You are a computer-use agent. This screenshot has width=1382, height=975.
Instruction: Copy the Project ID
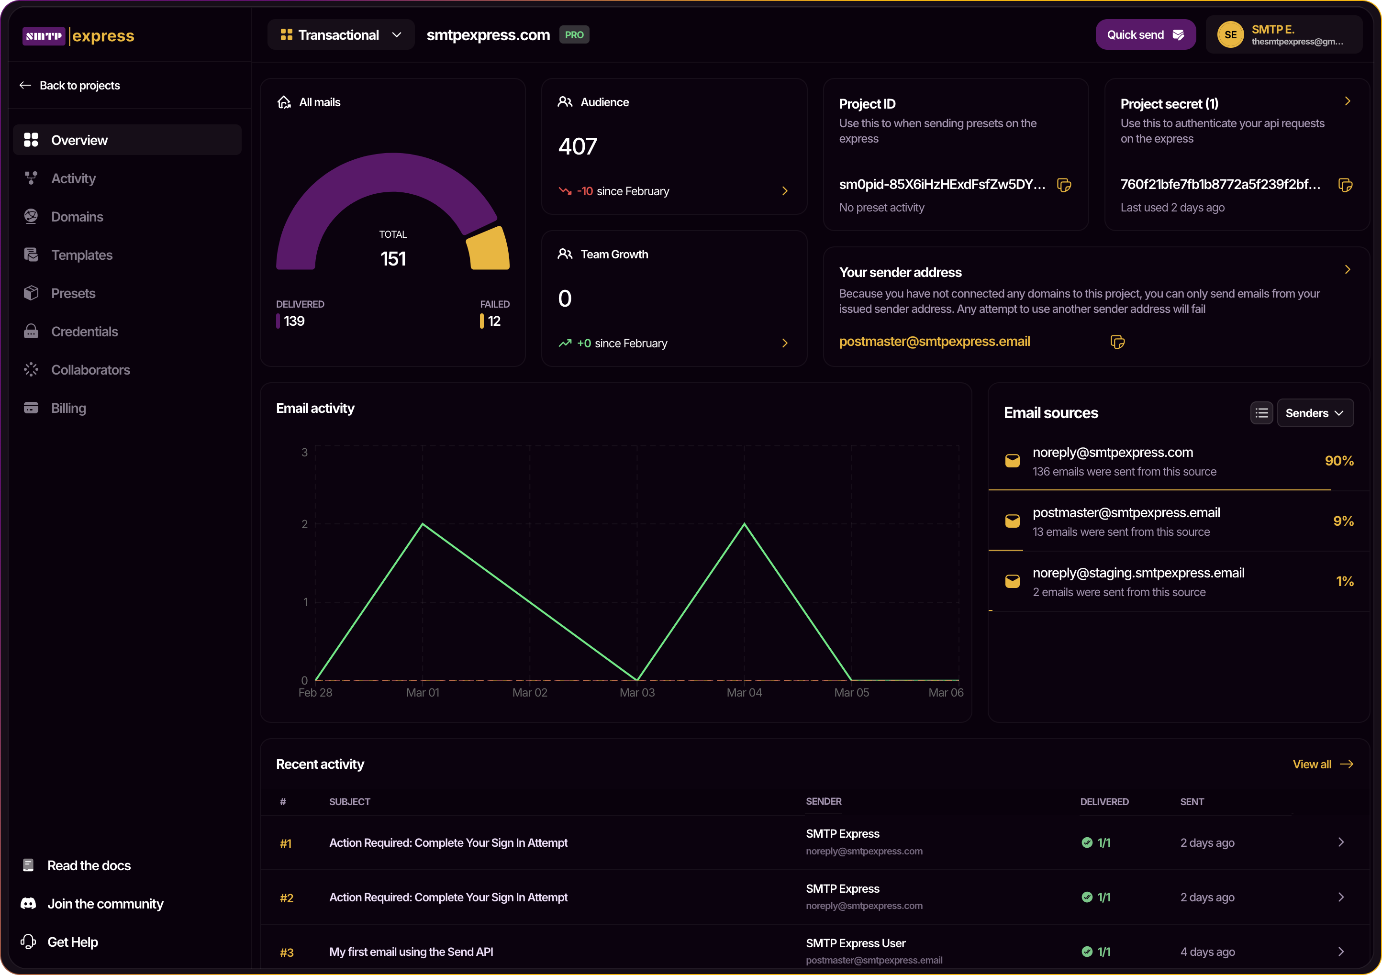click(x=1064, y=185)
